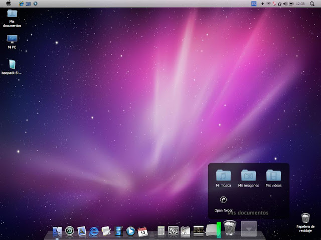This screenshot has height=240, width=321.
Task: Open the Preview dock icon
Action: (82, 231)
